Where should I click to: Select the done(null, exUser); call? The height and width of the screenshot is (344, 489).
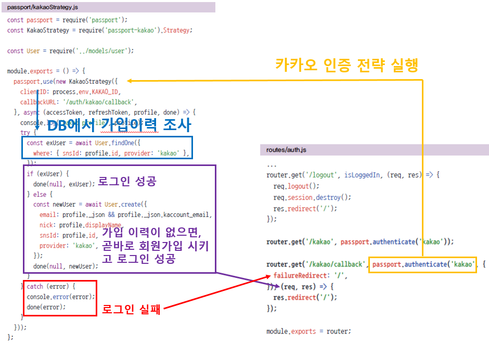(x=64, y=184)
